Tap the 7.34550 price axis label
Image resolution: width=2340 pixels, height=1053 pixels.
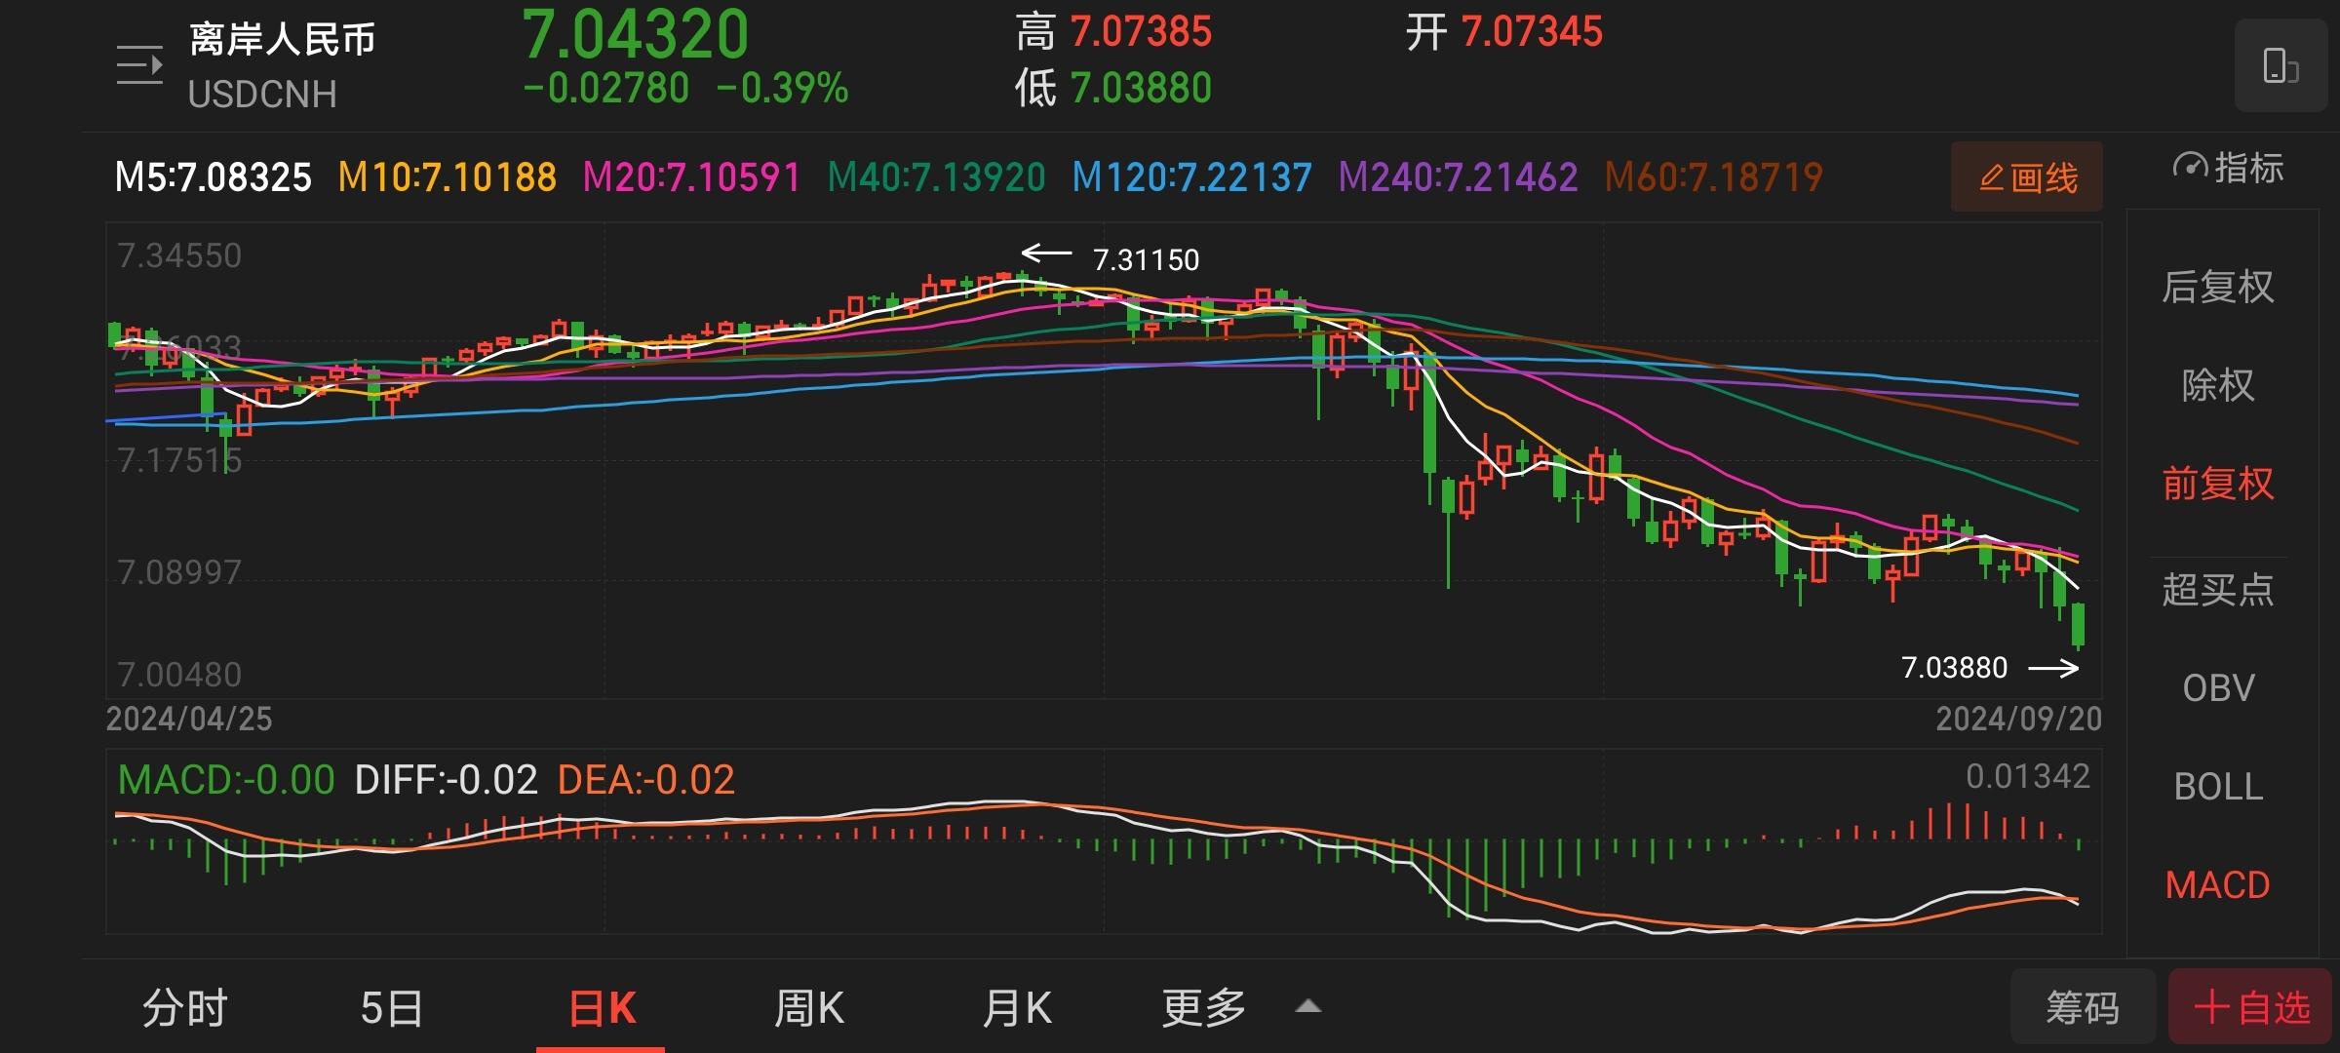click(x=179, y=255)
